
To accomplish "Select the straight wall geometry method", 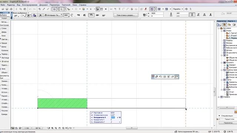I will [66, 15].
